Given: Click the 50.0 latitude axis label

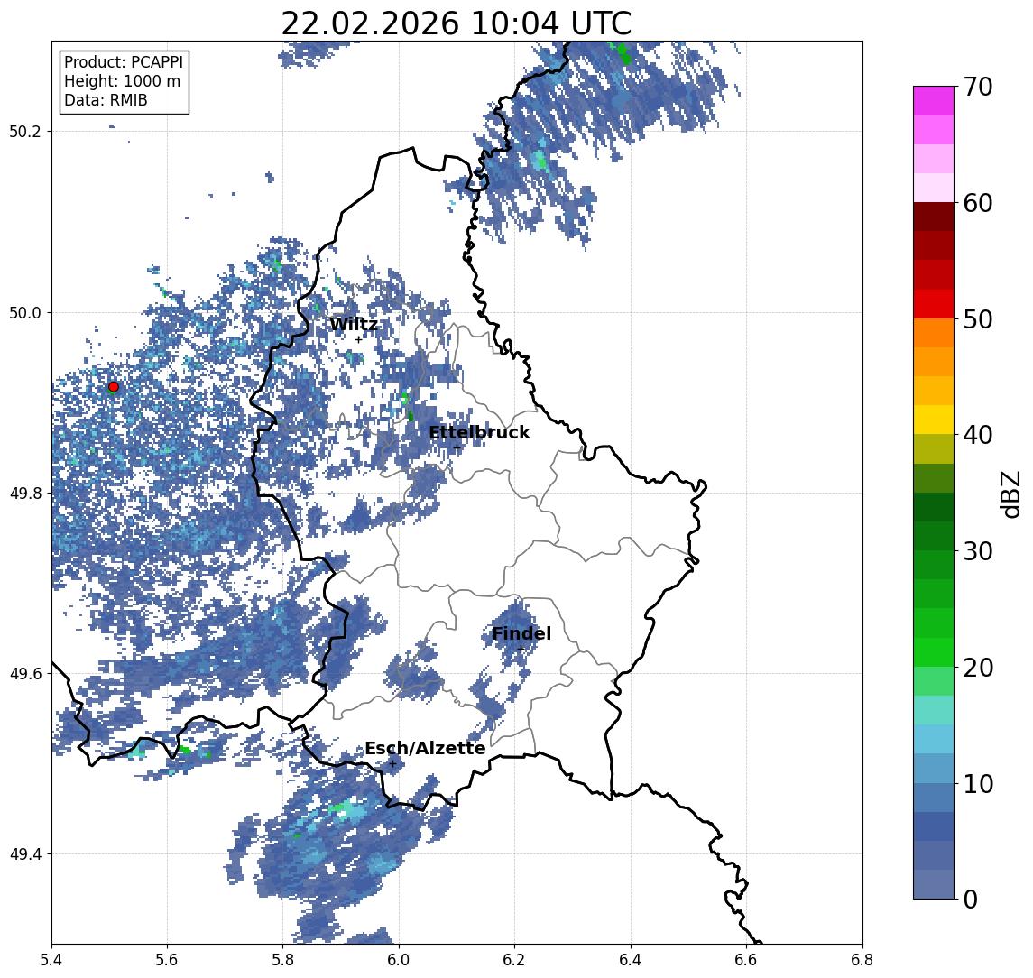Looking at the screenshot, I should pyautogui.click(x=25, y=312).
